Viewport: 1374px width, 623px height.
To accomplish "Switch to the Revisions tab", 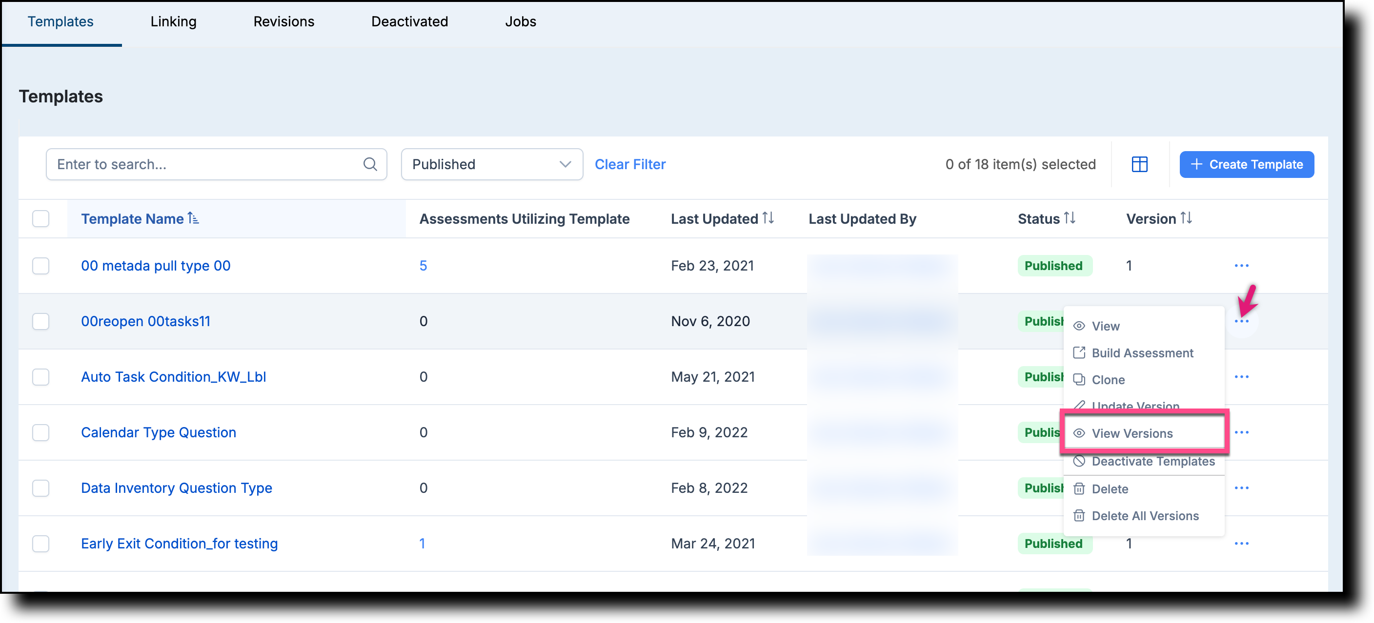I will pyautogui.click(x=284, y=21).
